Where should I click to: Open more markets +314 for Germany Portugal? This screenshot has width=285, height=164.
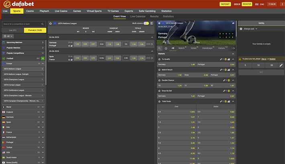(149, 44)
